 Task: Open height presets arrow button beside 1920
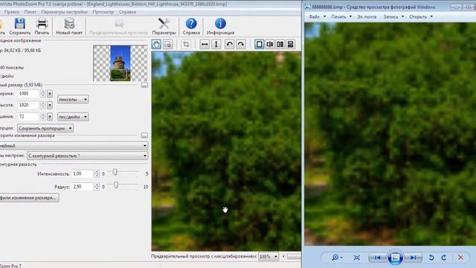50,105
